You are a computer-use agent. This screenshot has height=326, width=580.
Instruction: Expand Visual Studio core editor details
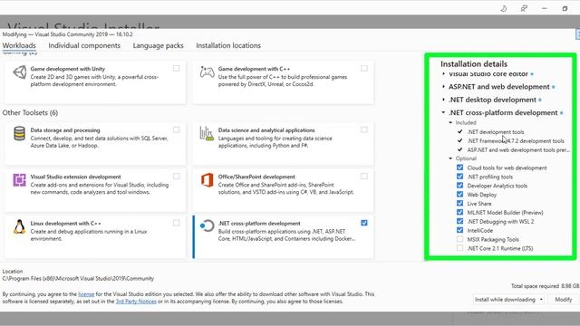pos(443,74)
